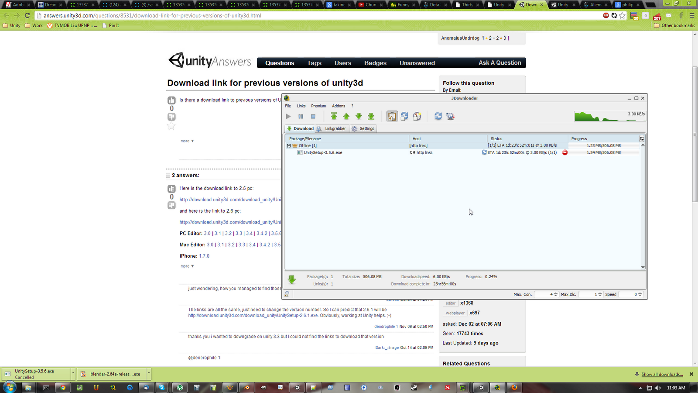698x393 pixels.
Task: Open JDownloader File menu
Action: click(288, 106)
